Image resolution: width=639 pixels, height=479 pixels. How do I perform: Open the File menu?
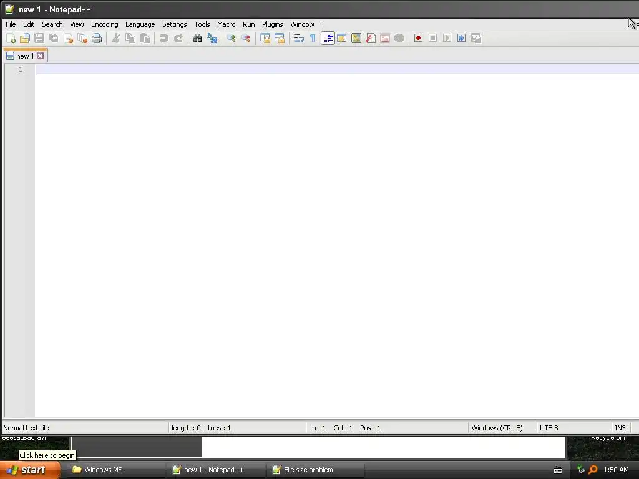pyautogui.click(x=11, y=24)
